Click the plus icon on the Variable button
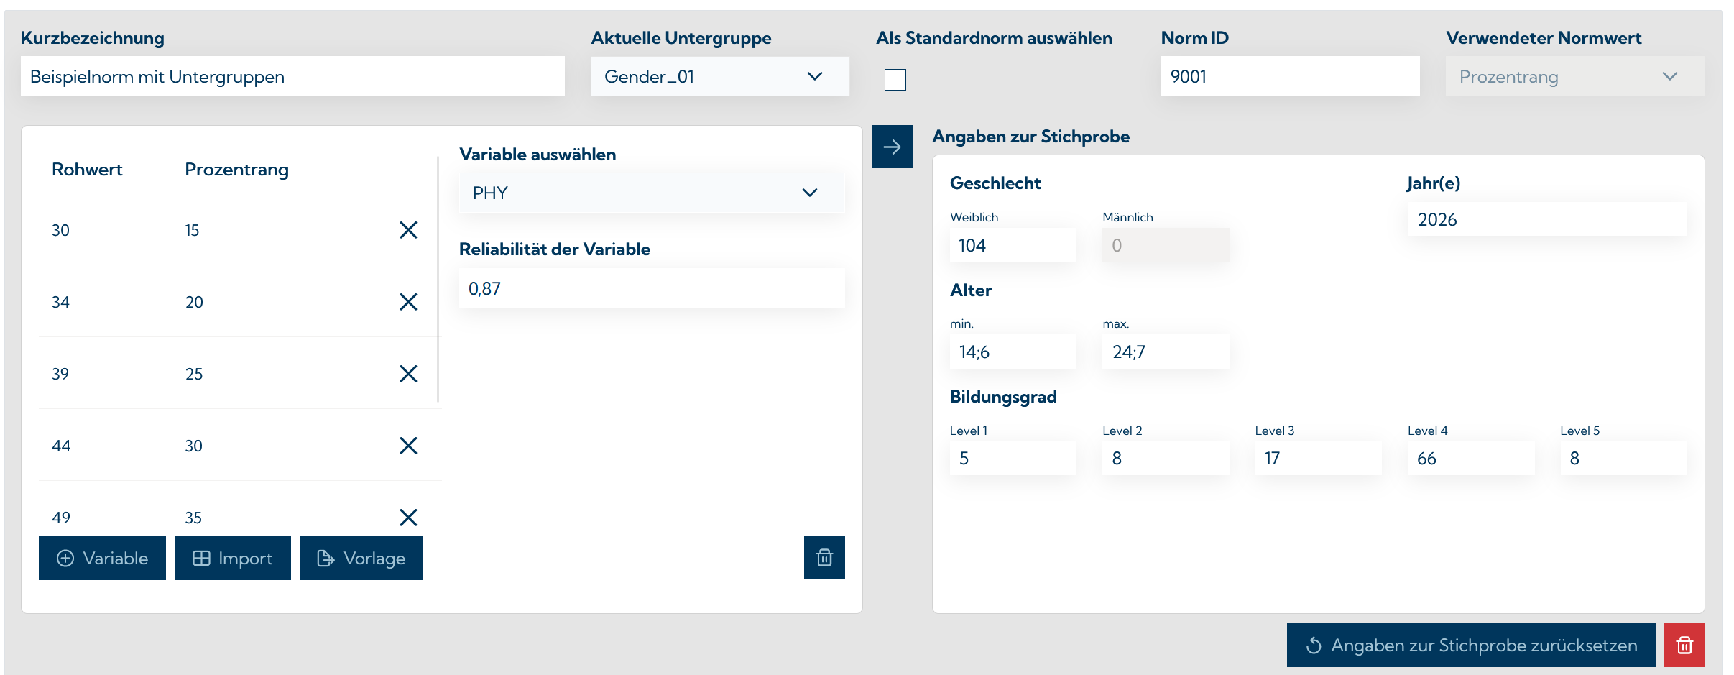Viewport: 1734px width, 675px height. [65, 558]
